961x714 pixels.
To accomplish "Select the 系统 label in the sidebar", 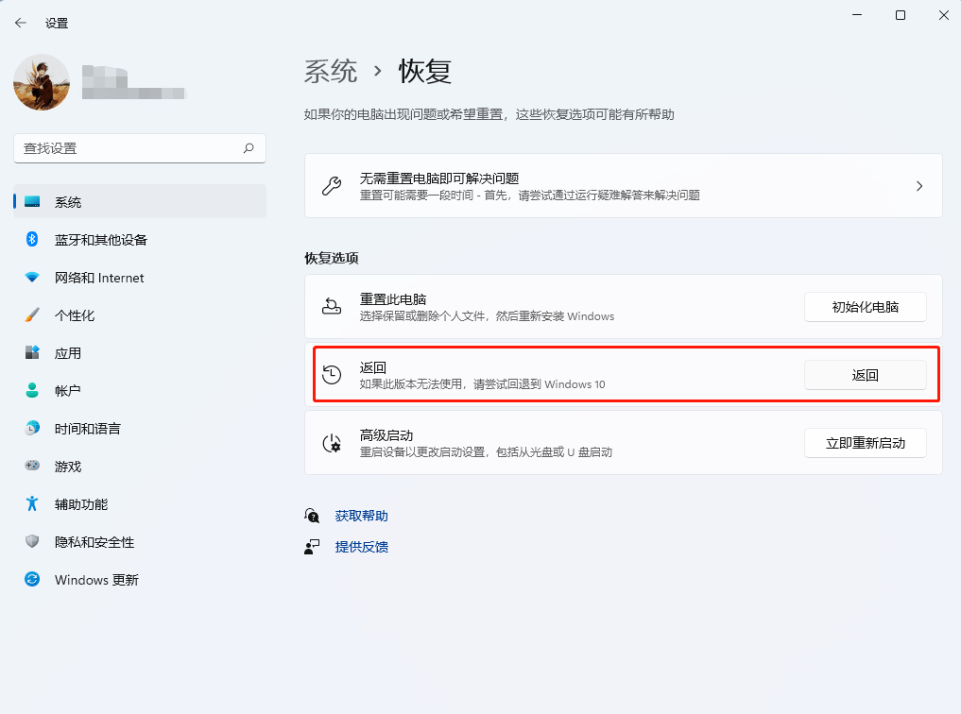I will [x=68, y=202].
